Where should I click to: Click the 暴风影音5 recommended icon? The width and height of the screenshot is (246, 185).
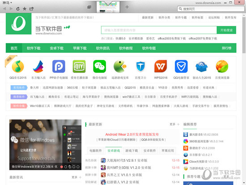click(x=186, y=134)
